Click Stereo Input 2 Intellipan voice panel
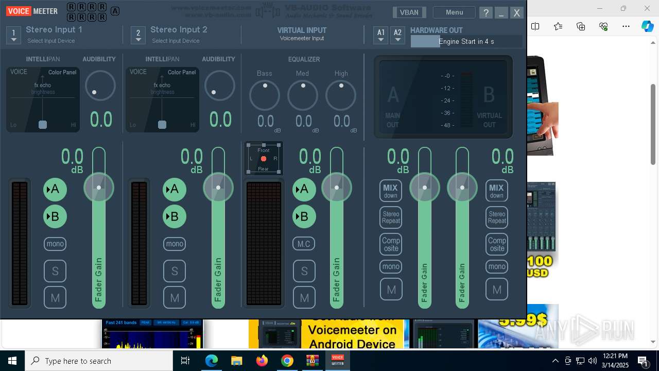659x371 pixels. tap(163, 99)
